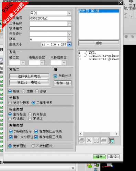
Task: Toggle 增加电极三视角 checkbox
Action: pyautogui.click(x=36, y=137)
